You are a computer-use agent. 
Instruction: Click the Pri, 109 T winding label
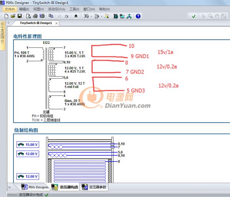tap(22, 53)
